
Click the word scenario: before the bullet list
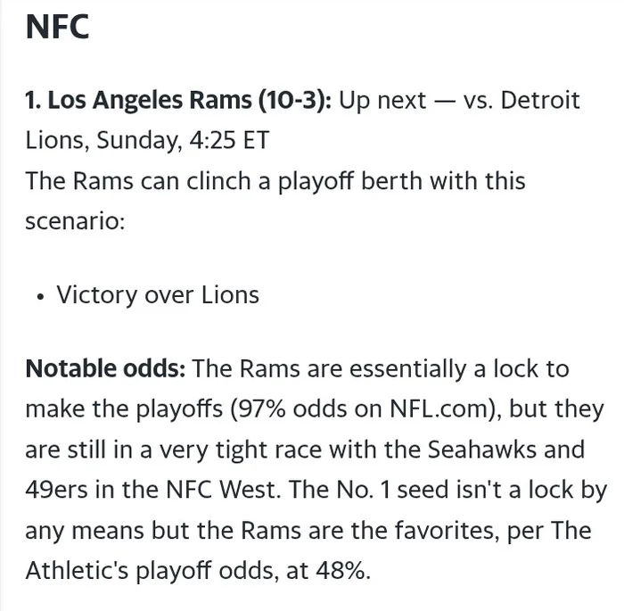coord(75,221)
